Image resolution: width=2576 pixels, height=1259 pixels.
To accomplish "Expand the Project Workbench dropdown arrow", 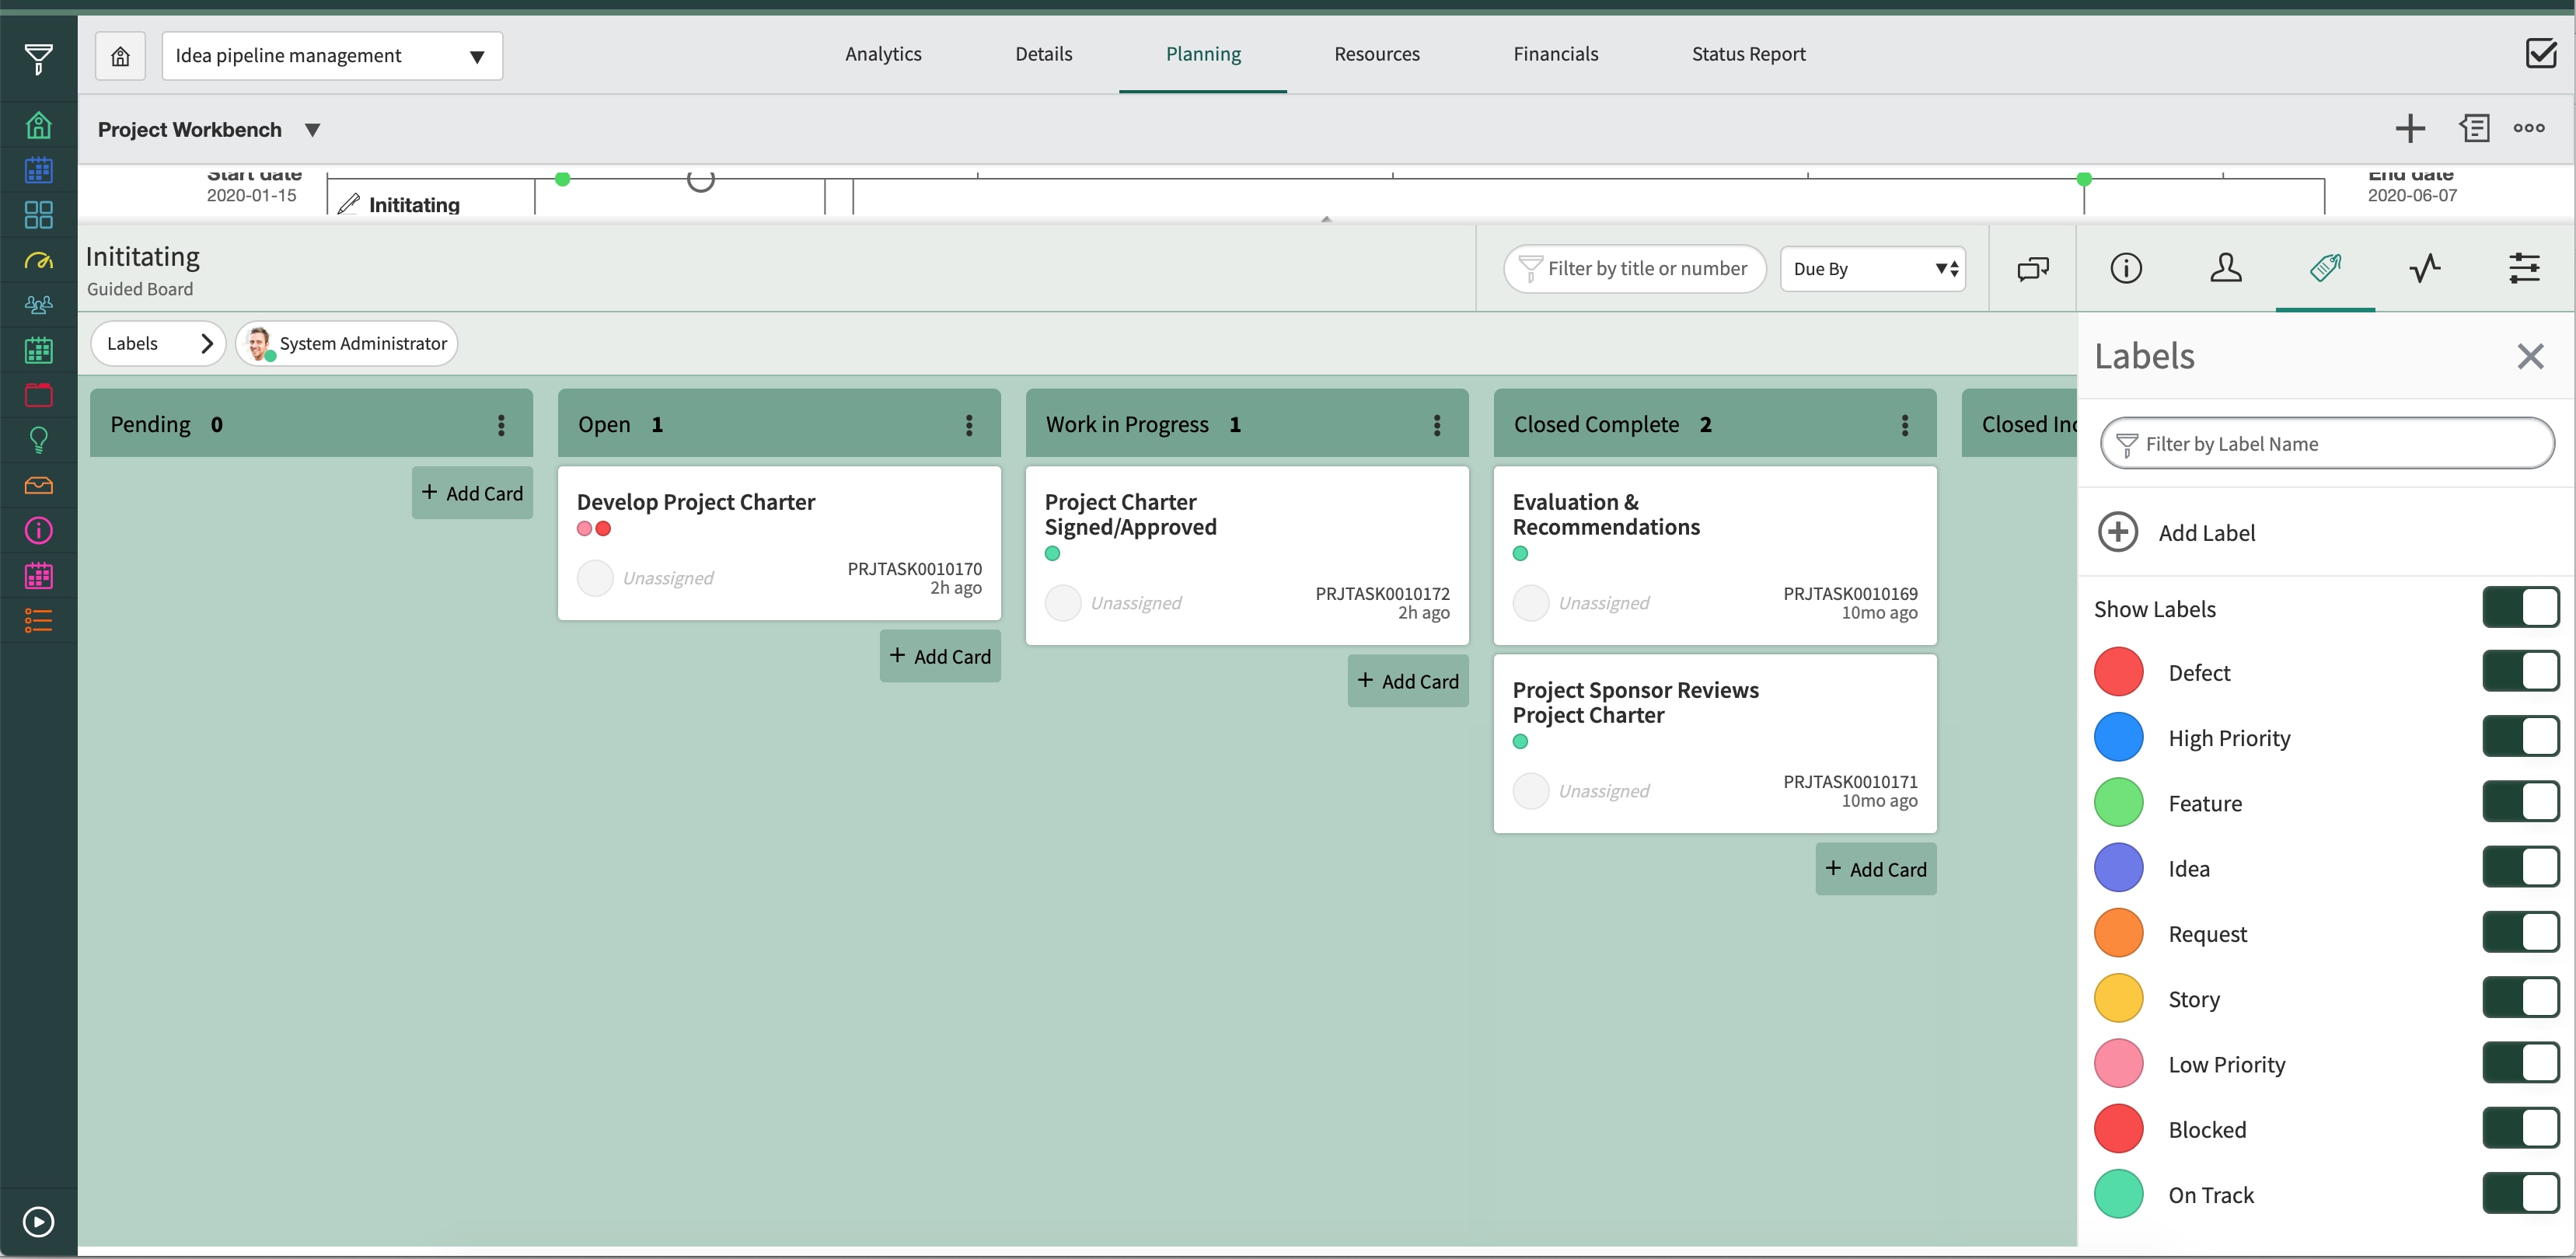I will click(312, 130).
